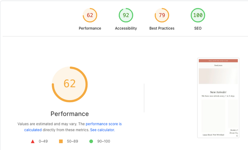Click the Best Practices gauge showing 79
The height and width of the screenshot is (150, 248).
point(162,15)
